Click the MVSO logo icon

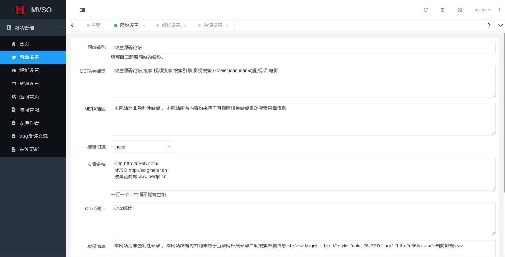(20, 10)
